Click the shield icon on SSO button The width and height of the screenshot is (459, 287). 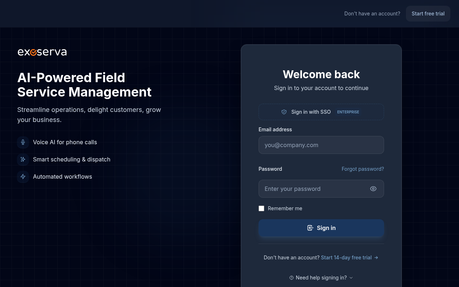(284, 112)
